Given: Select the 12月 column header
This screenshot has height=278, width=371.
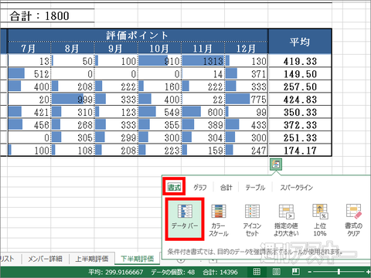Looking at the screenshot, I should coord(247,48).
